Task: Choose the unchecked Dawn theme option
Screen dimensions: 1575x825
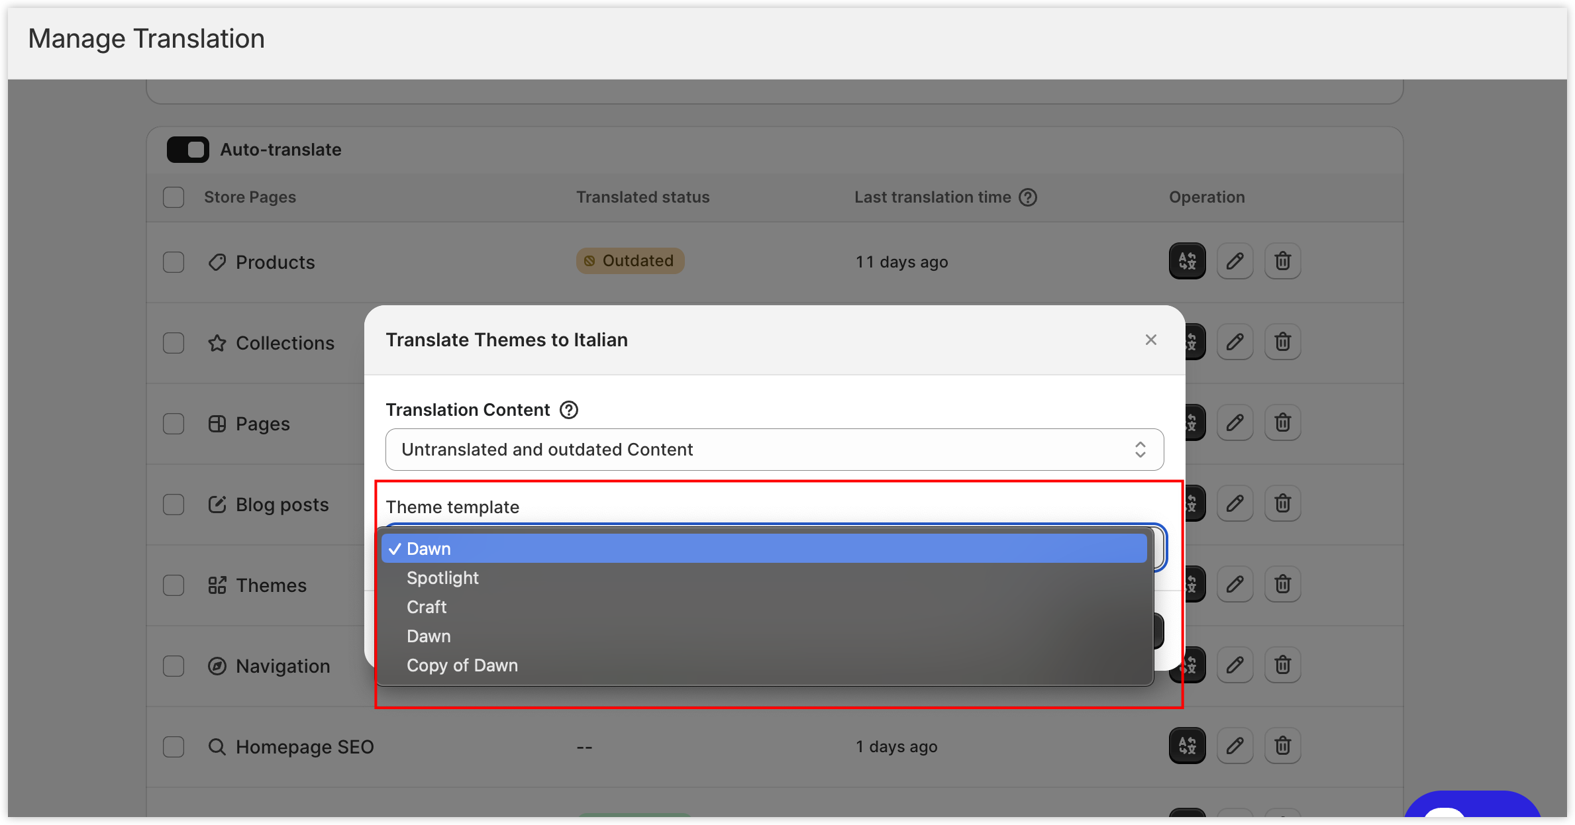Action: (x=764, y=636)
